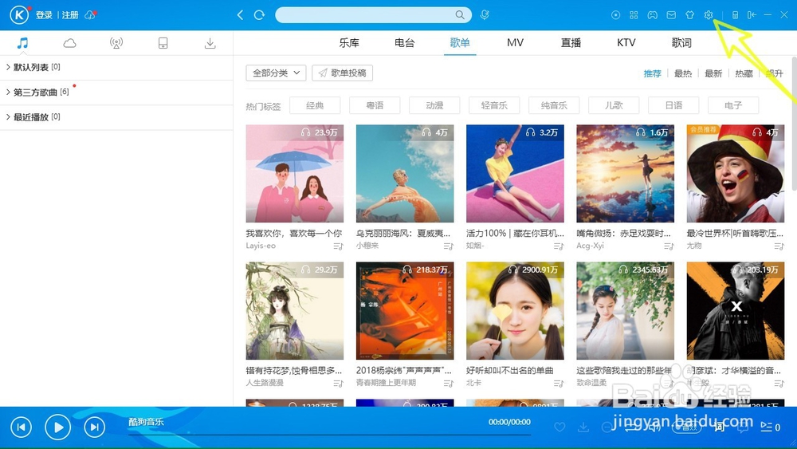Click the more options ellipsis in player bar
The height and width of the screenshot is (449, 797).
pos(607,427)
